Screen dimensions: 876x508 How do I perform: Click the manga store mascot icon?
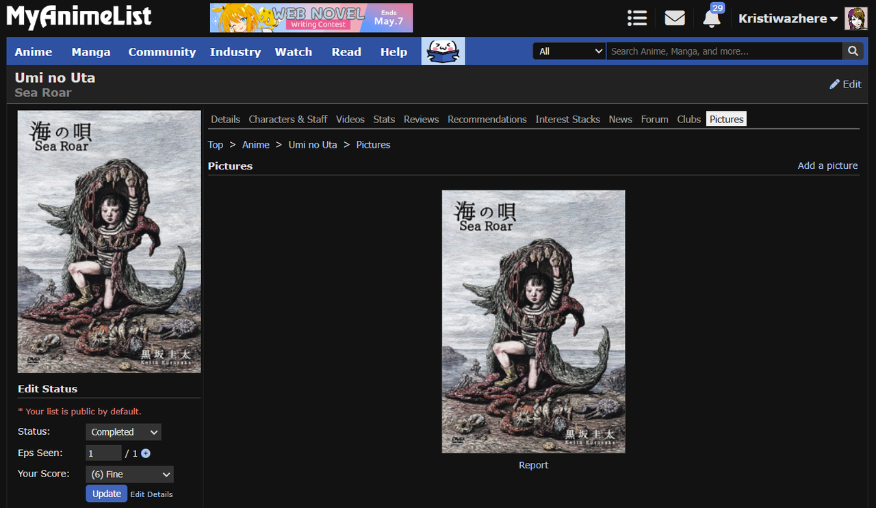(443, 51)
